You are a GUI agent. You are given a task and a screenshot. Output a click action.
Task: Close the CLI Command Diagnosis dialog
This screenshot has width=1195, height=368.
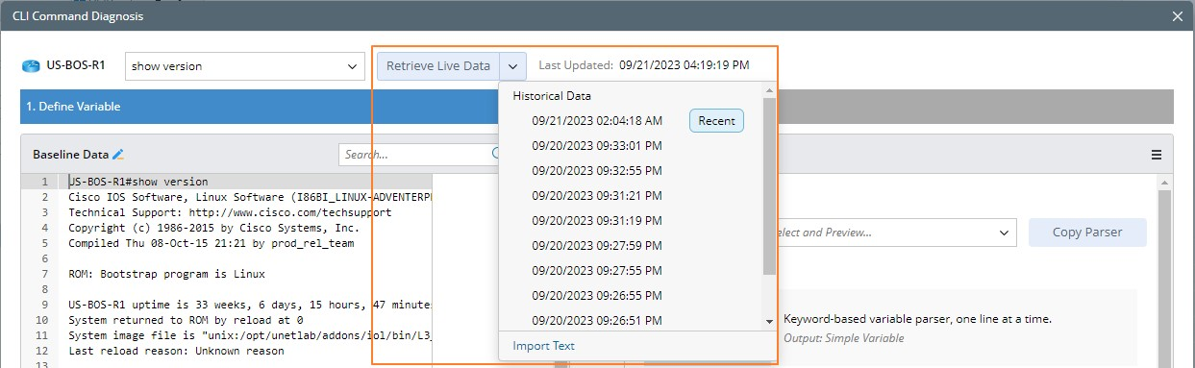(x=1178, y=15)
